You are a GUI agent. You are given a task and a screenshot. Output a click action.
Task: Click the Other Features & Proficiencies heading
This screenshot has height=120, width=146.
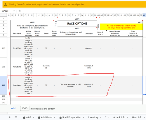(x=133, y=33)
